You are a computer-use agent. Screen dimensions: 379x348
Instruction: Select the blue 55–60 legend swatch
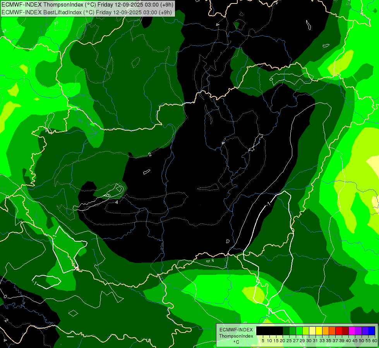(372, 331)
